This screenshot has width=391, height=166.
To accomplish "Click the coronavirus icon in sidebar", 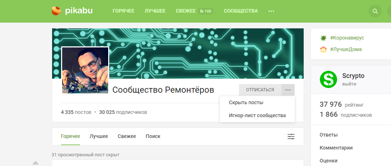I will [323, 38].
